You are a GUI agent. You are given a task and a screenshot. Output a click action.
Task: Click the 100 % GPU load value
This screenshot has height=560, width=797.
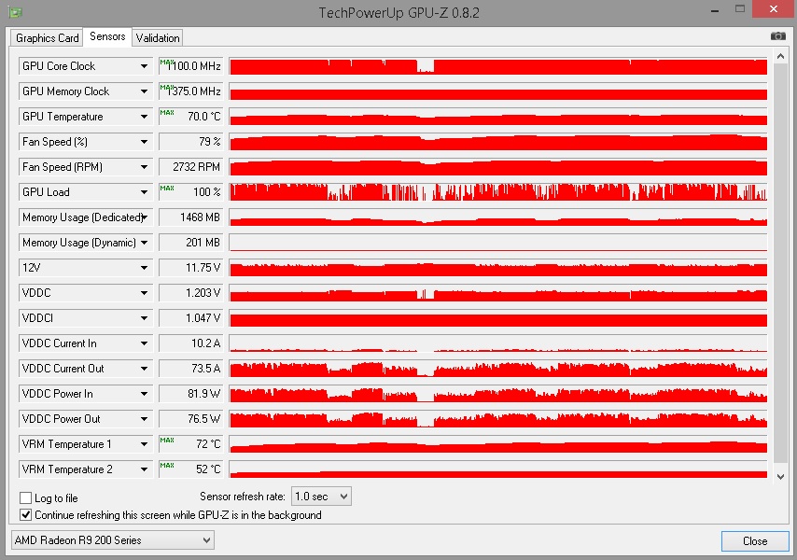(x=191, y=192)
